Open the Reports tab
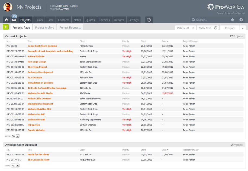This screenshot has height=171, width=248. point(119,20)
